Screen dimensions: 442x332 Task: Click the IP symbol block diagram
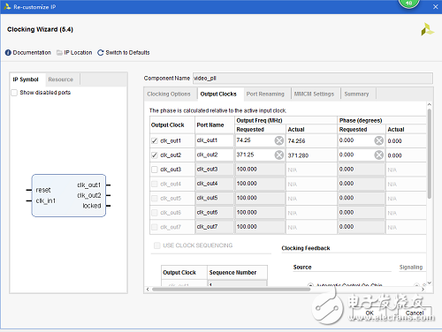(x=69, y=195)
